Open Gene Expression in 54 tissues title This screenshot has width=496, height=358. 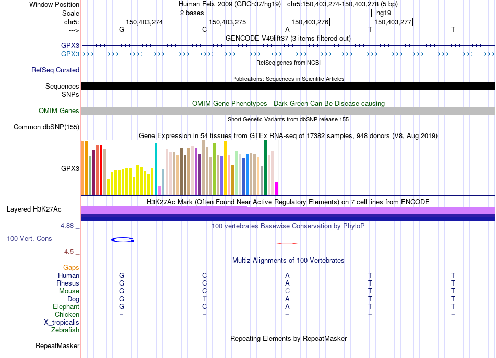[x=288, y=136]
